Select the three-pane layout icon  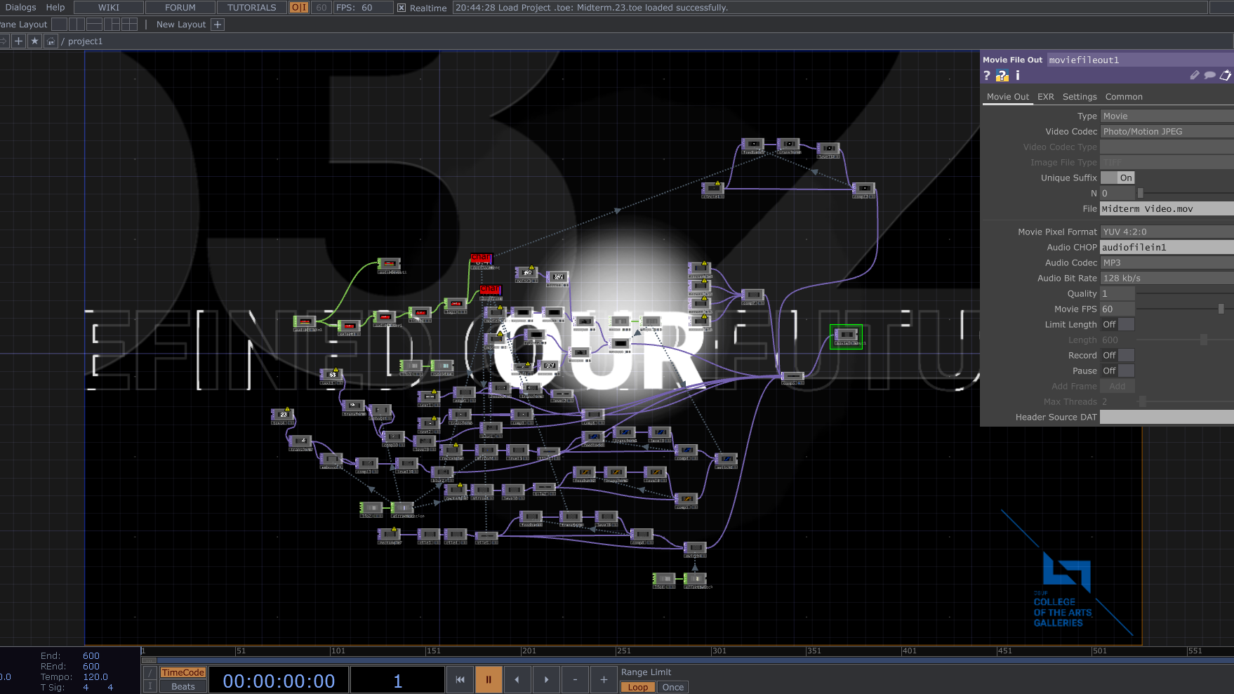(x=112, y=25)
